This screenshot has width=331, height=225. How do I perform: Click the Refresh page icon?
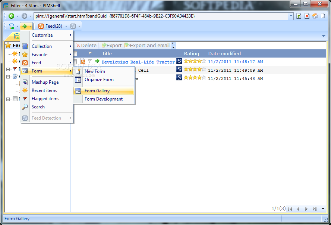coord(299,16)
